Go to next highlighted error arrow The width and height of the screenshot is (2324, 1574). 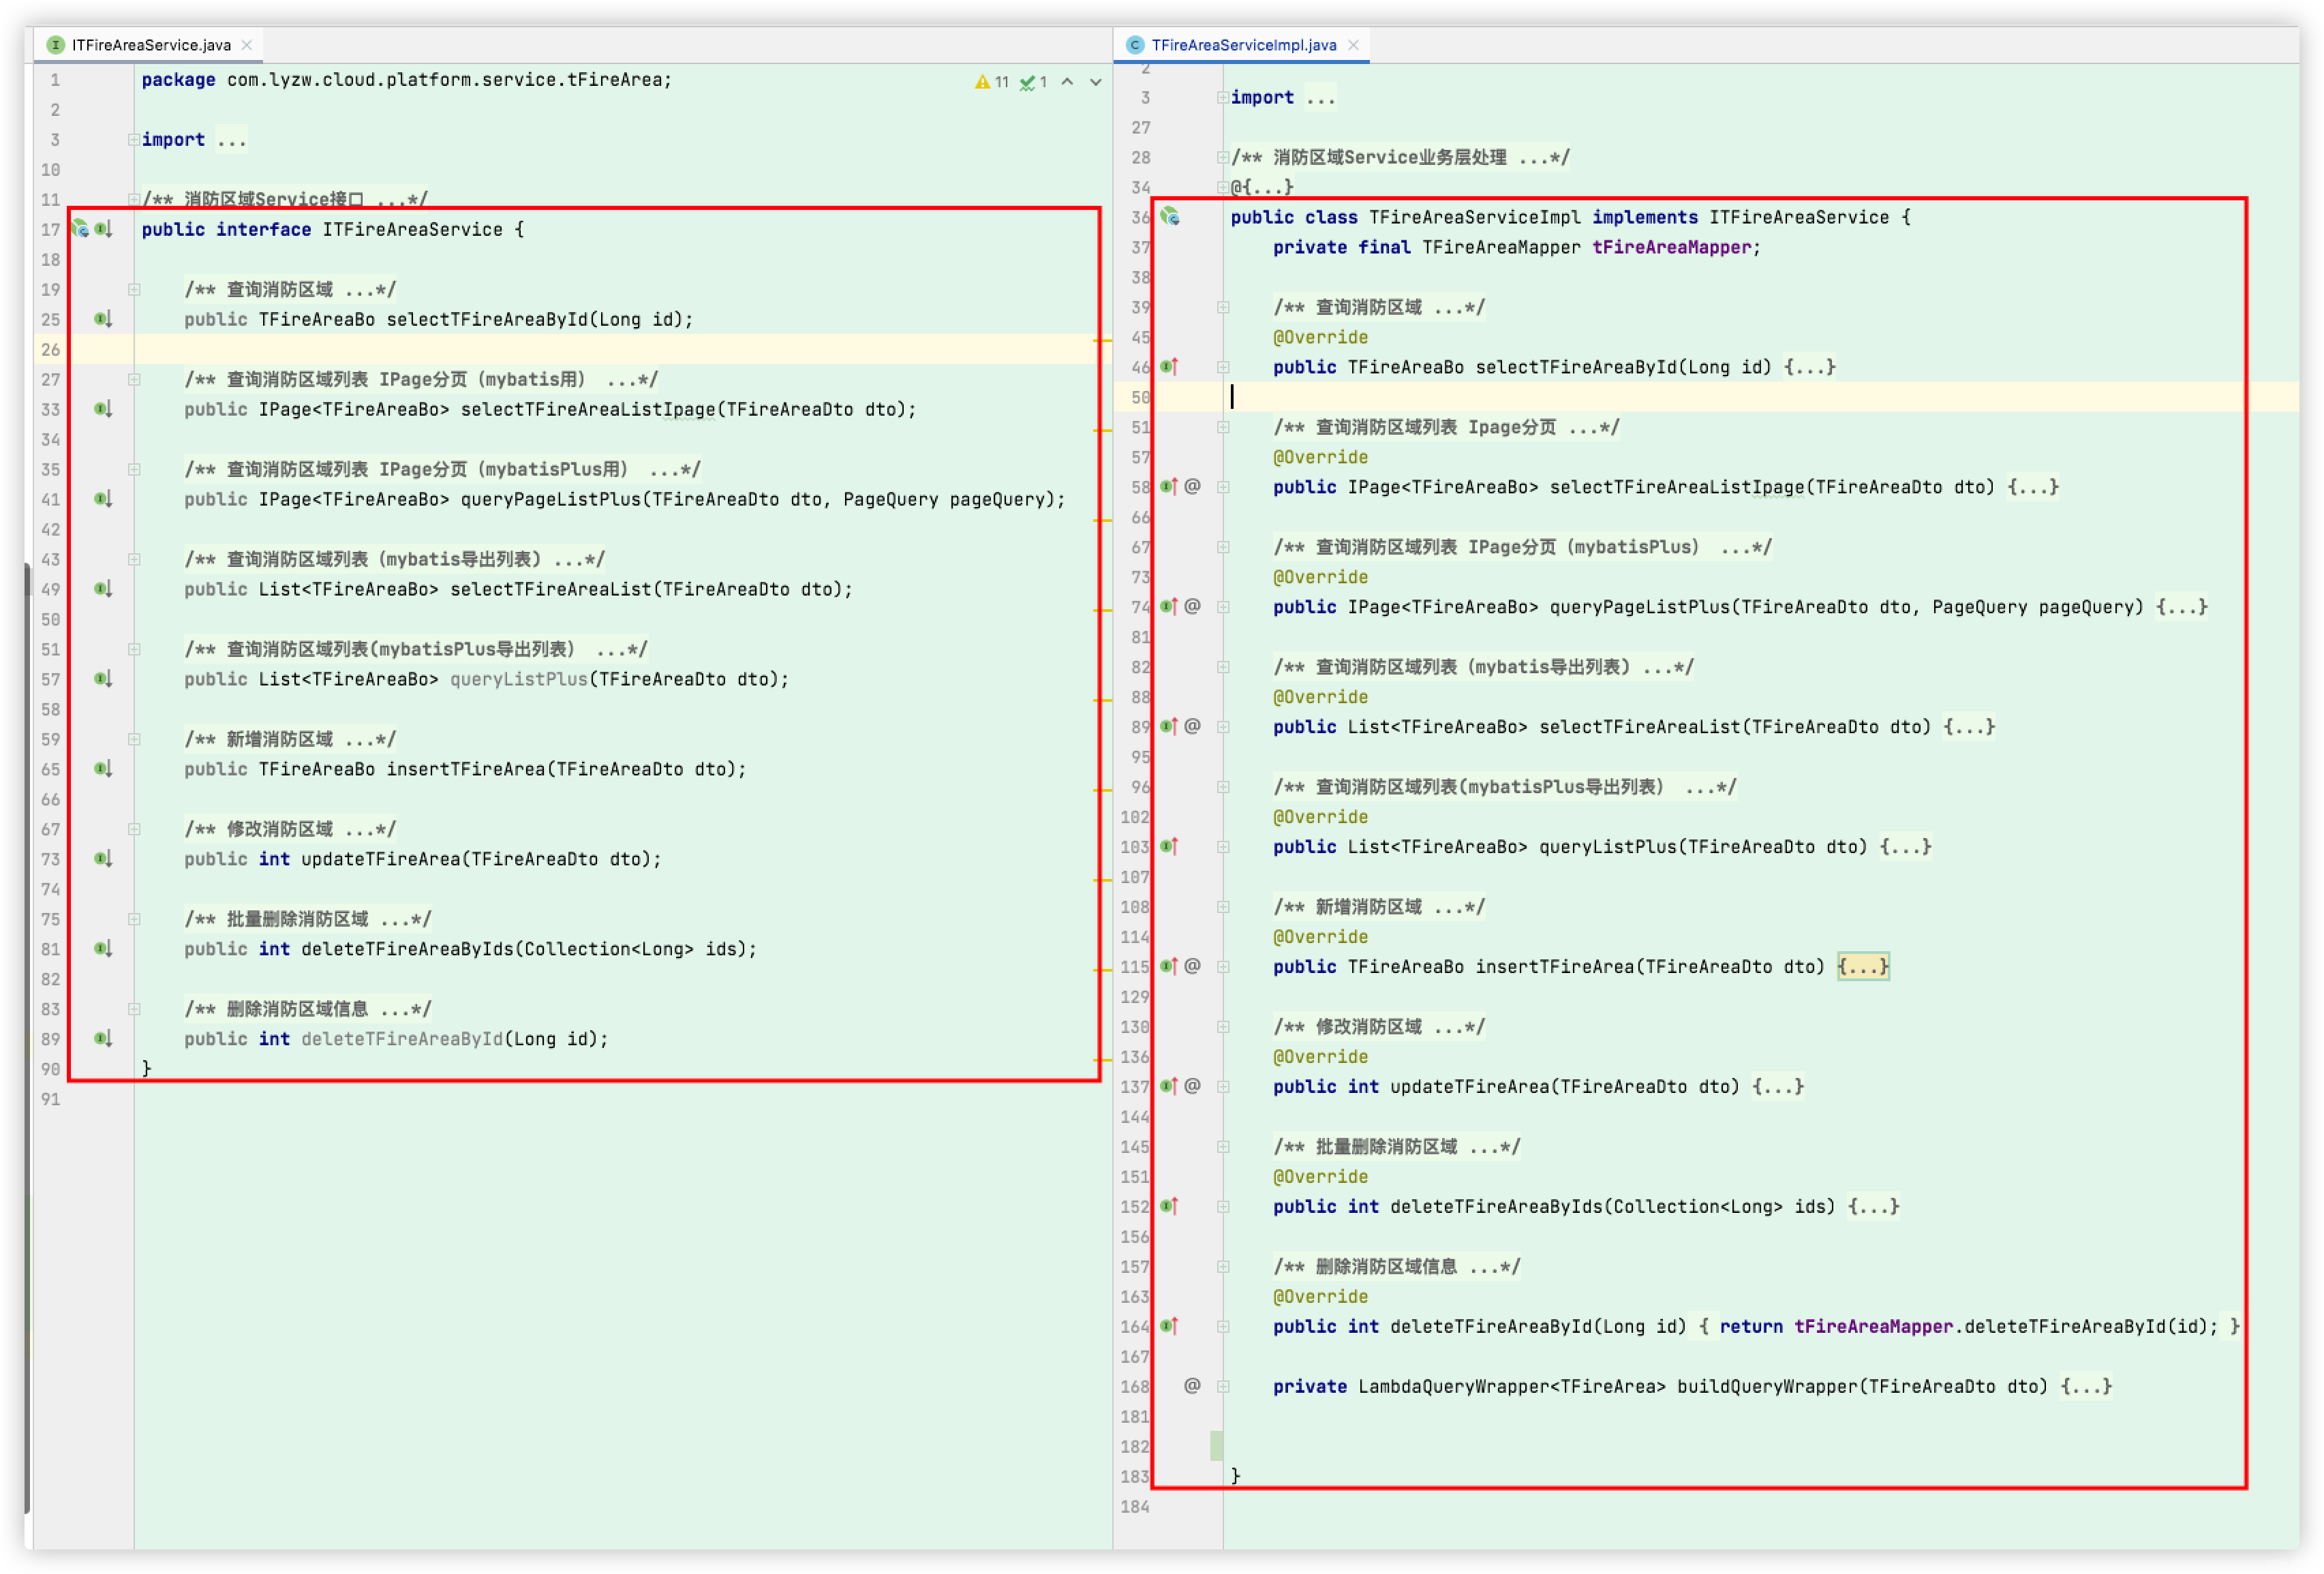pyautogui.click(x=1096, y=82)
